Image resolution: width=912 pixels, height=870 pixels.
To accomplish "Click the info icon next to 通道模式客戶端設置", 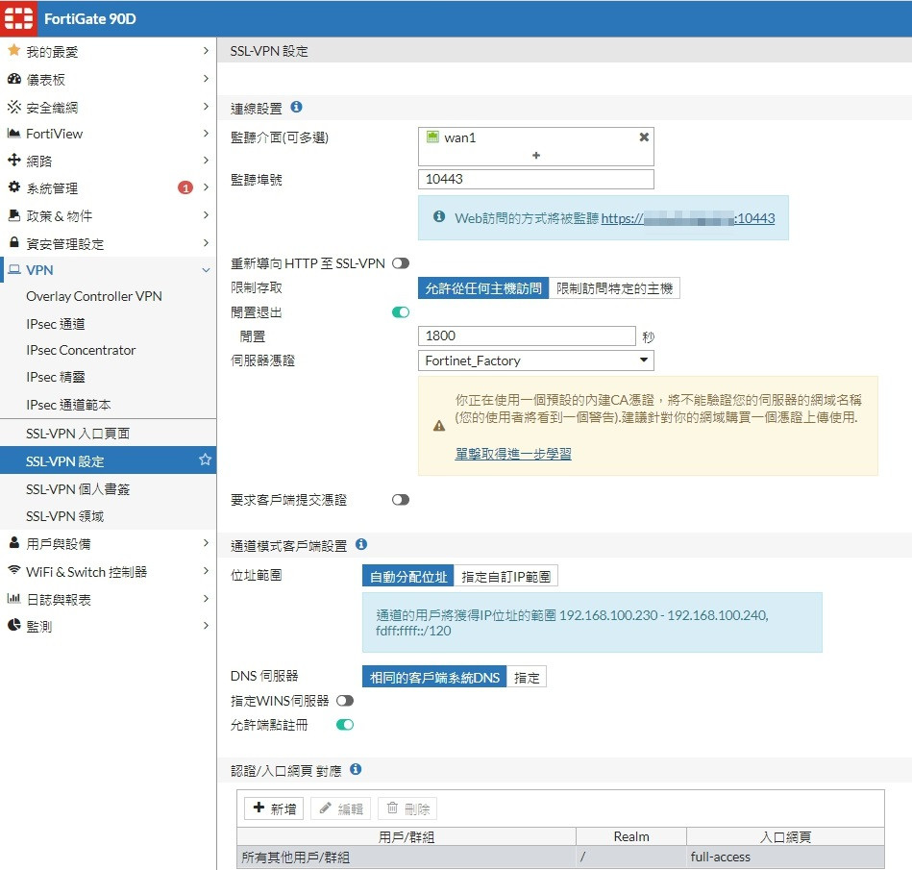I will point(361,544).
